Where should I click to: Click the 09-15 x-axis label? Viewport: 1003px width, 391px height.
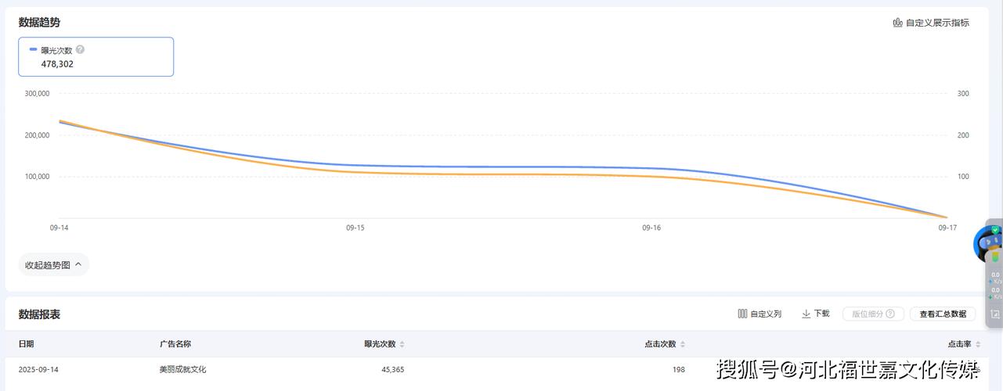355,228
